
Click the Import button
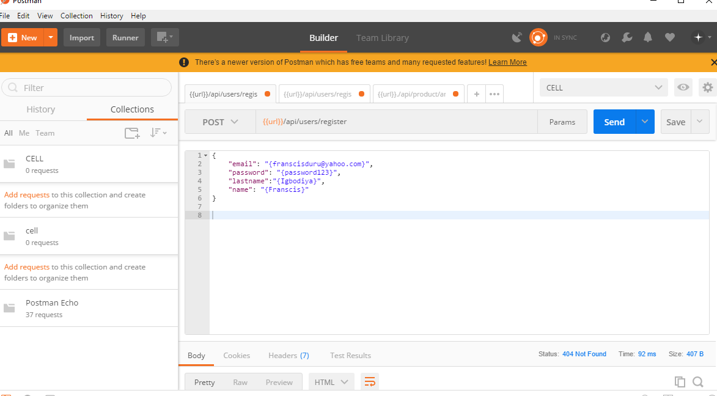coord(82,37)
